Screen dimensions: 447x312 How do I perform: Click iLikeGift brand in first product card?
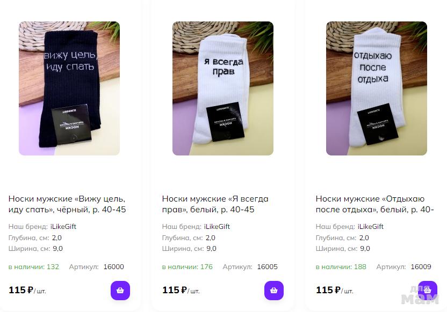pos(63,226)
